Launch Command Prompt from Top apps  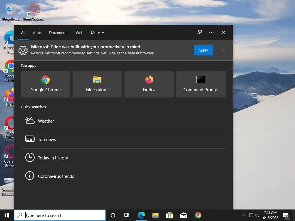point(201,84)
